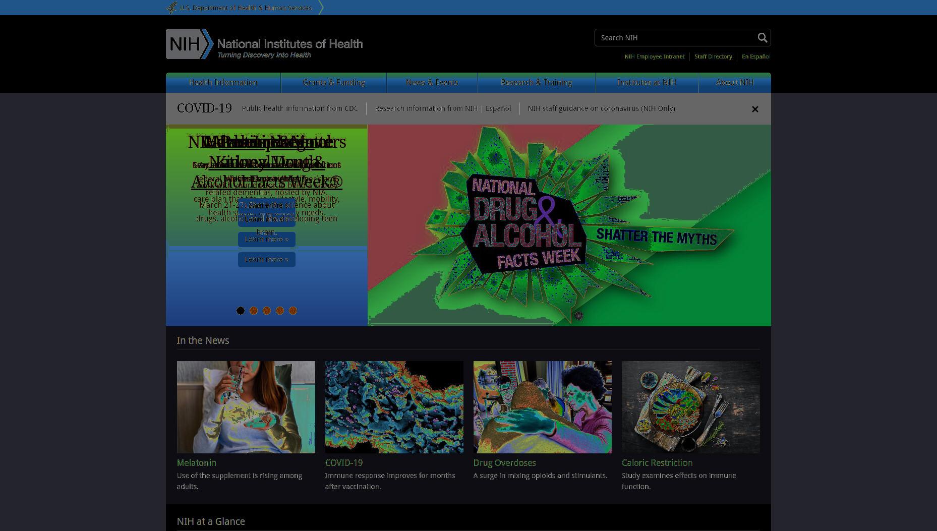Screen dimensions: 937x531
Task: Click the search magnifier icon
Action: coord(762,38)
